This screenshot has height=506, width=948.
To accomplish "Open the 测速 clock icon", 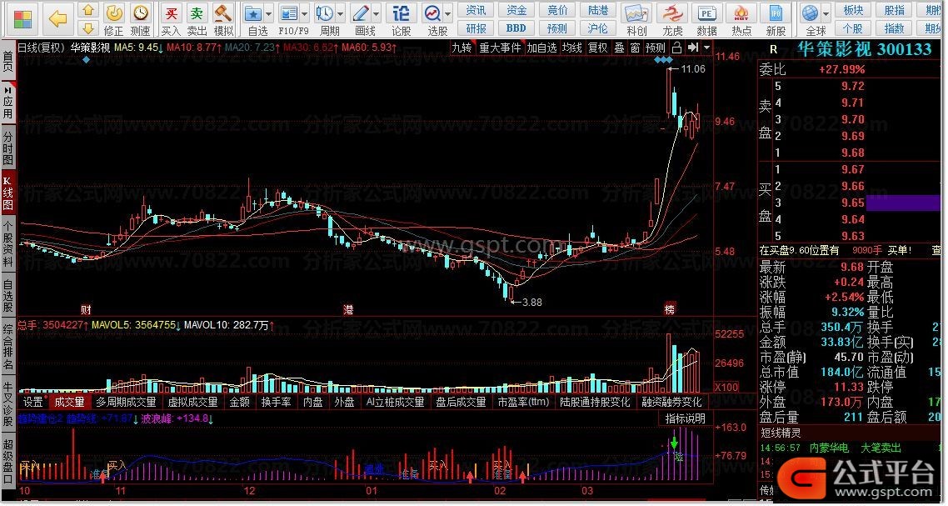I will pyautogui.click(x=140, y=19).
